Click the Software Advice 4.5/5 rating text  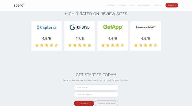tap(146, 39)
